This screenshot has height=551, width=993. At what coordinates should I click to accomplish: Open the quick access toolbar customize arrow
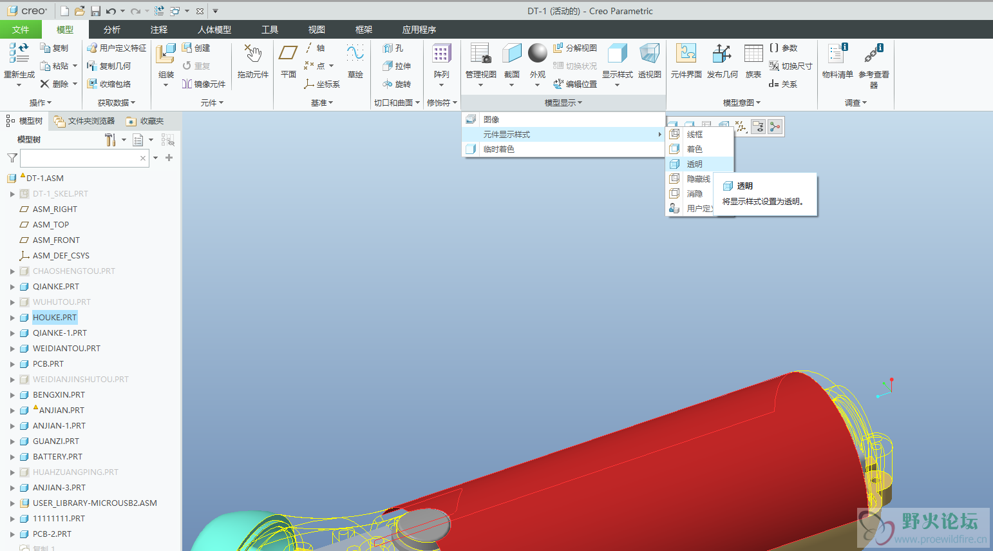click(x=215, y=11)
